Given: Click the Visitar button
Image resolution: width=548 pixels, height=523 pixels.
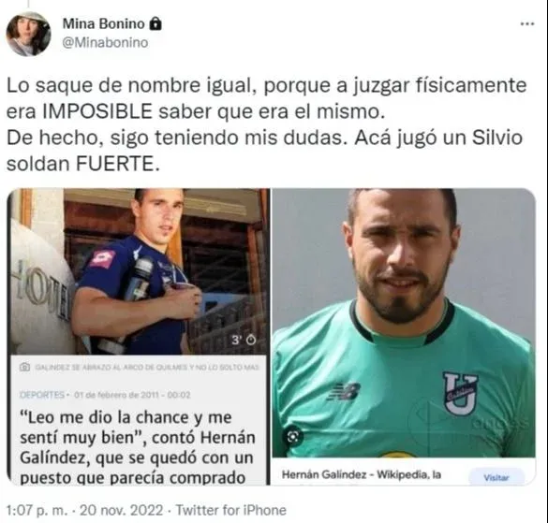Looking at the screenshot, I should [x=496, y=477].
